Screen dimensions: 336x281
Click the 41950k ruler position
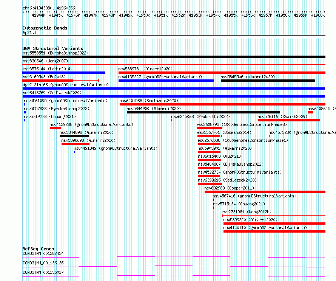[143, 15]
